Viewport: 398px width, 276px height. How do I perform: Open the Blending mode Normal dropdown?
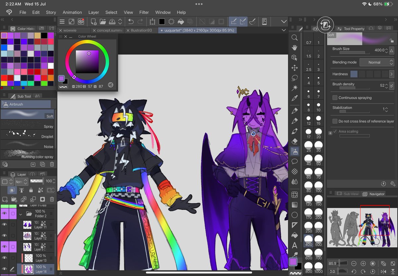click(x=376, y=62)
